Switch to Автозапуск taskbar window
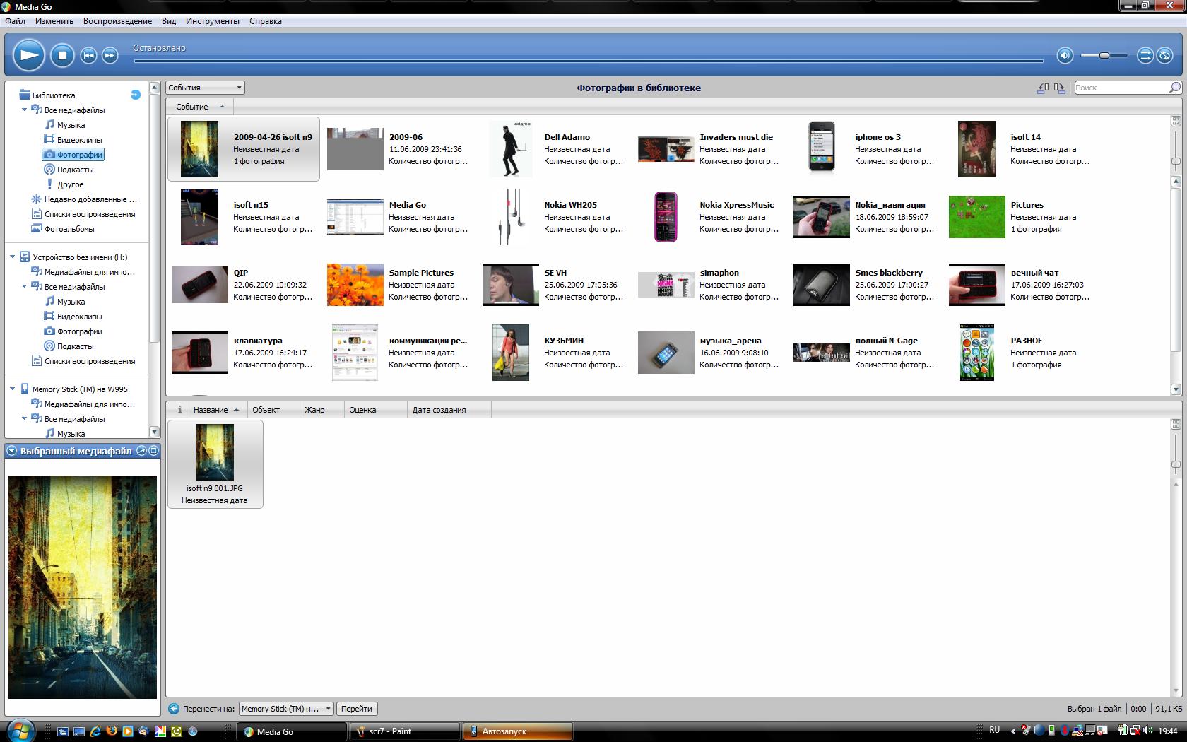This screenshot has height=742, width=1187. point(517,731)
